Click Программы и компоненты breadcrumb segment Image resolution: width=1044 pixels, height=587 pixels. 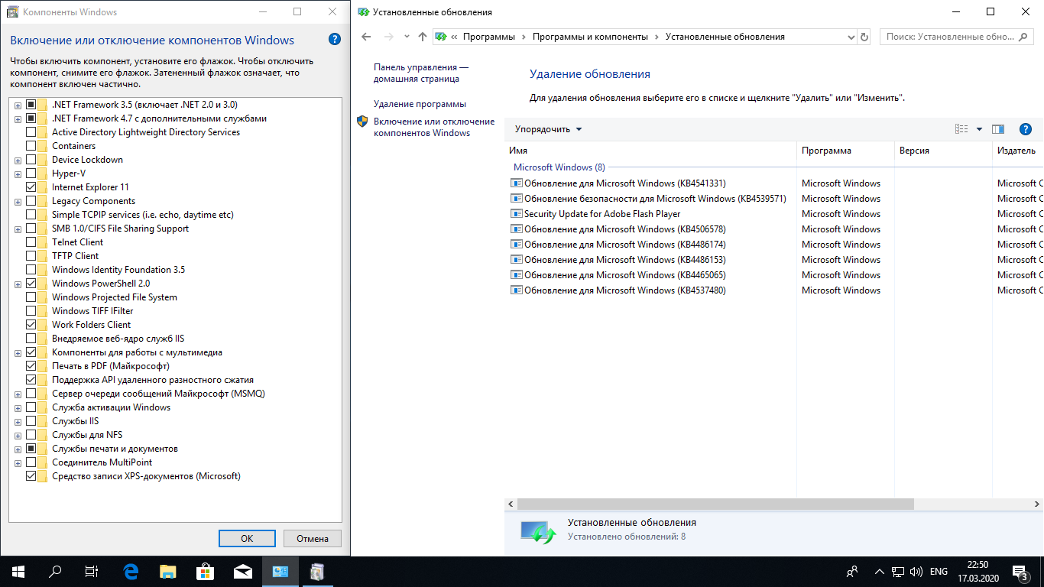click(590, 37)
